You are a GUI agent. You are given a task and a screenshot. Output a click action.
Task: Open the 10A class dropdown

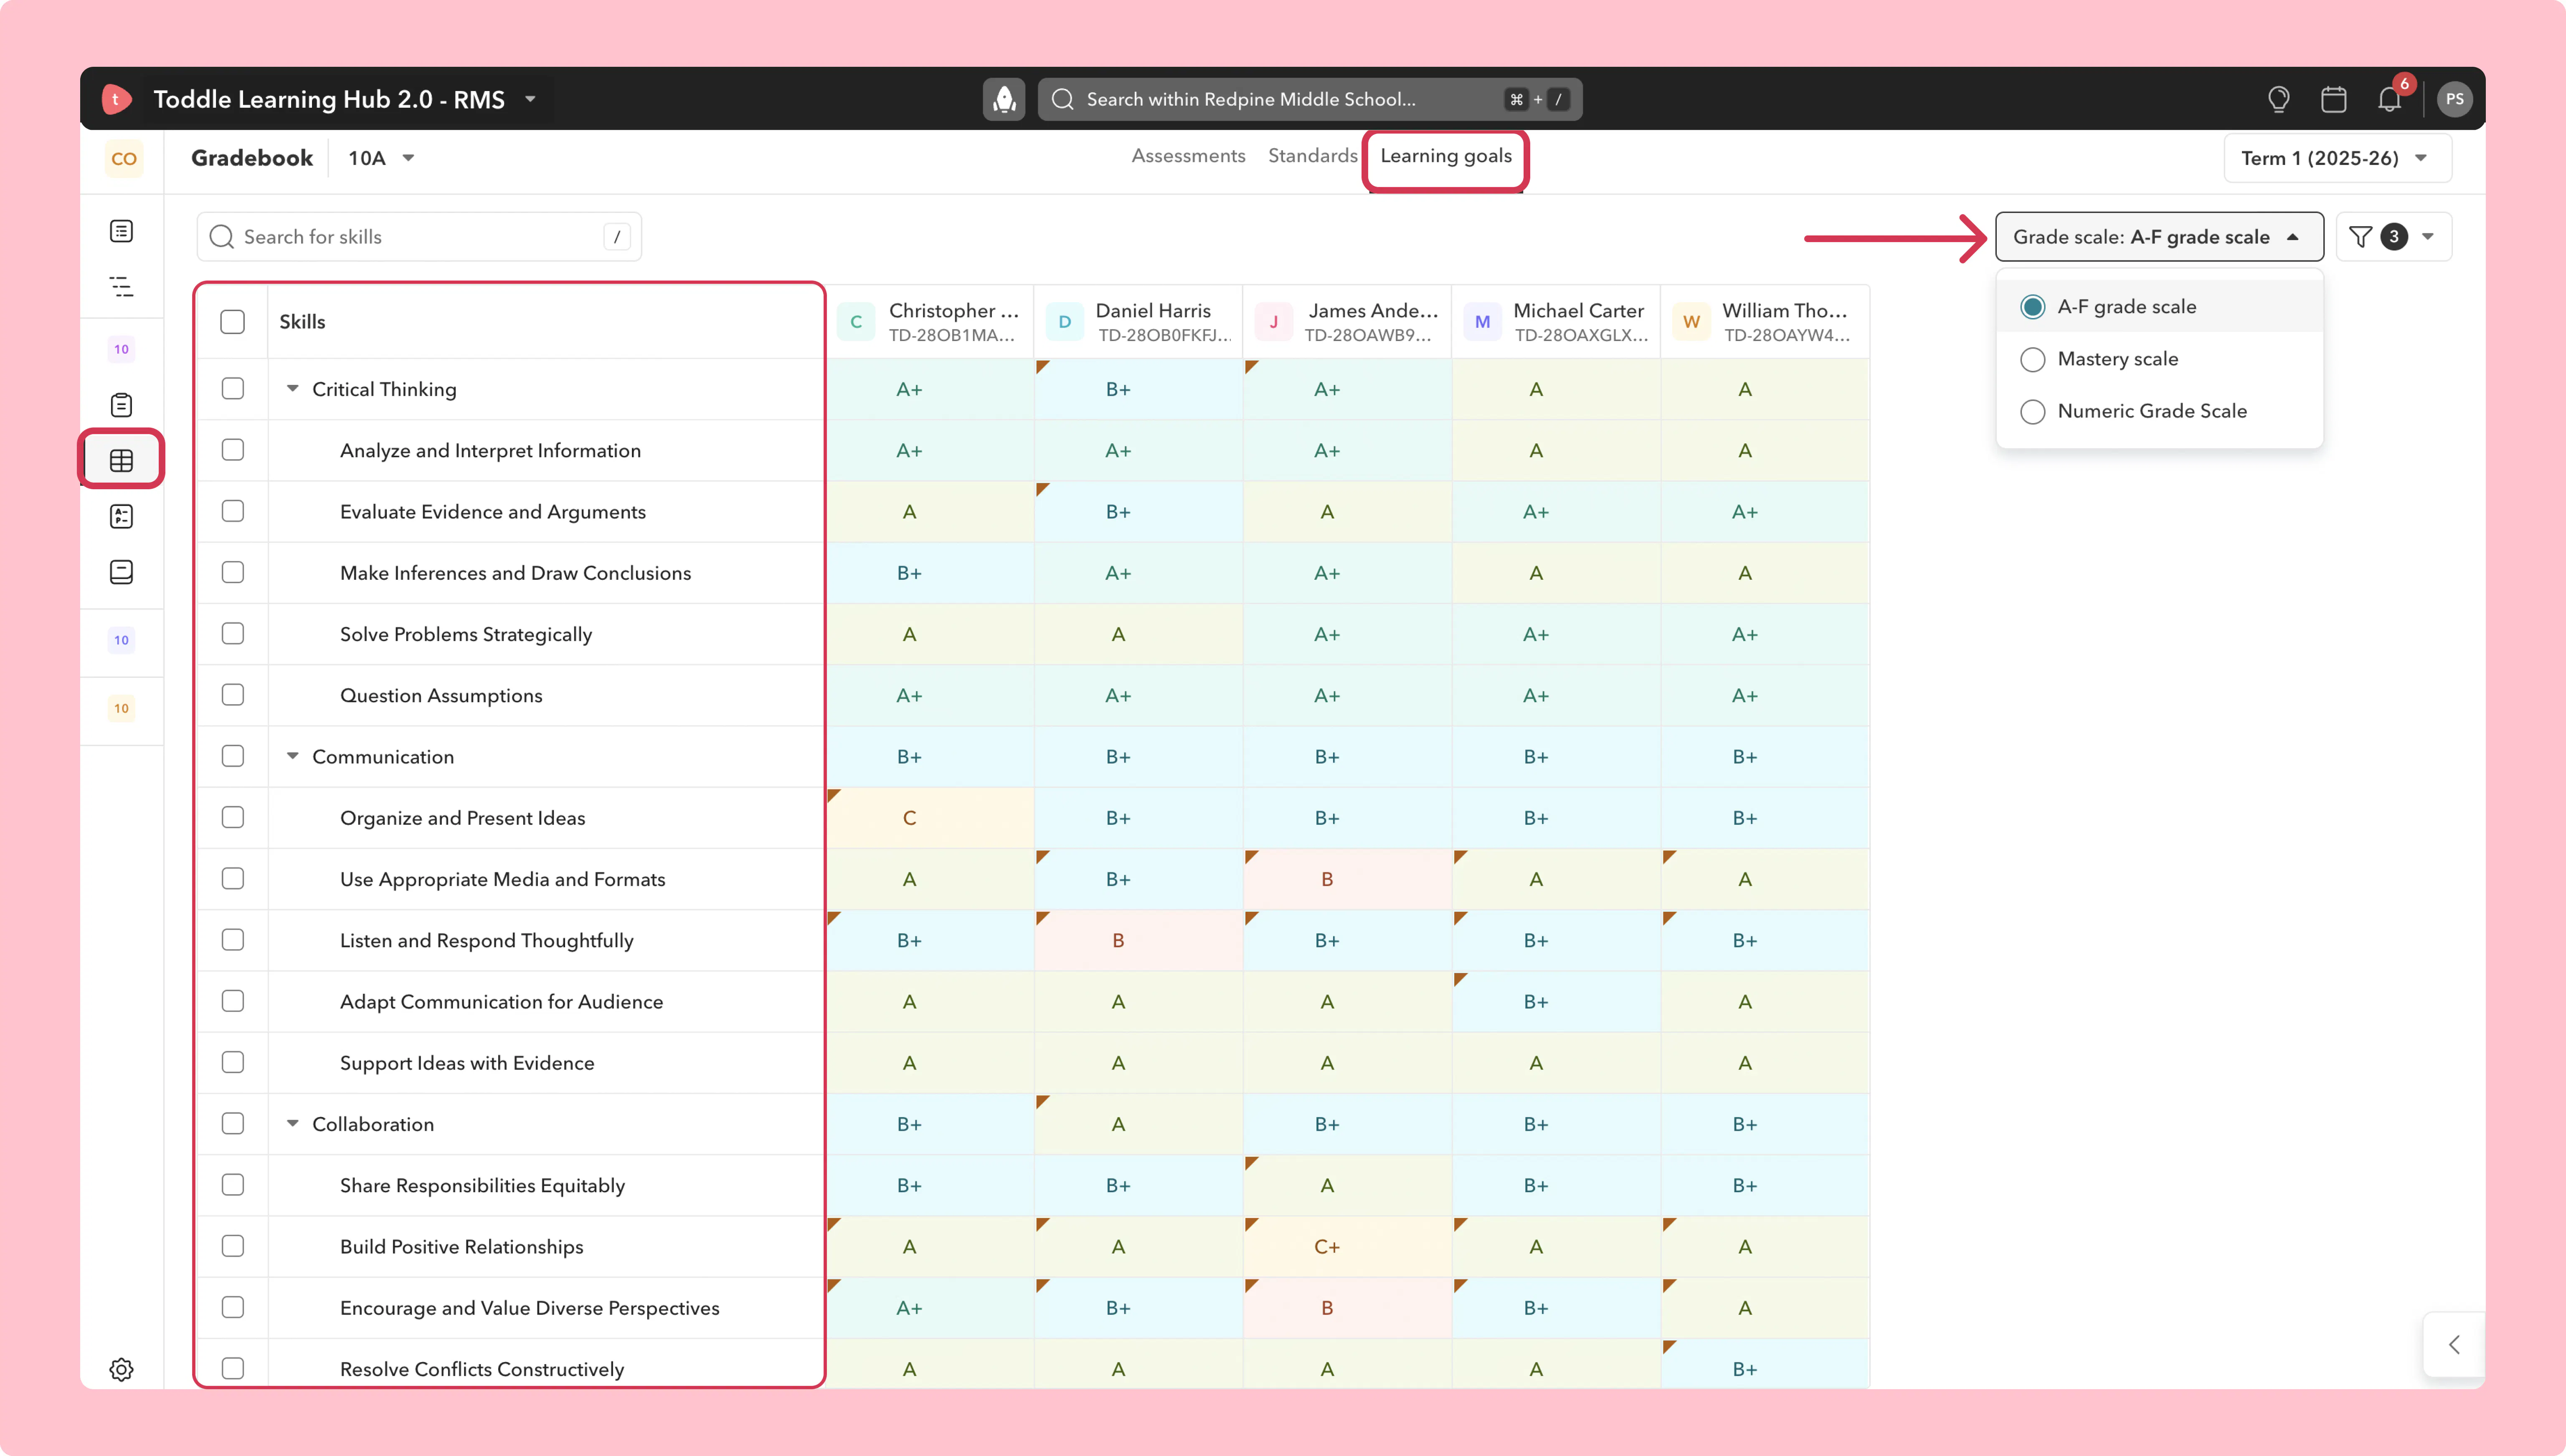[x=381, y=158]
